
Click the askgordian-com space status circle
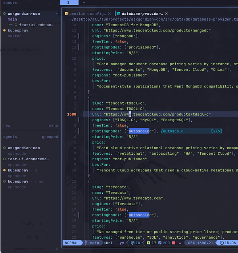click(x=4, y=14)
